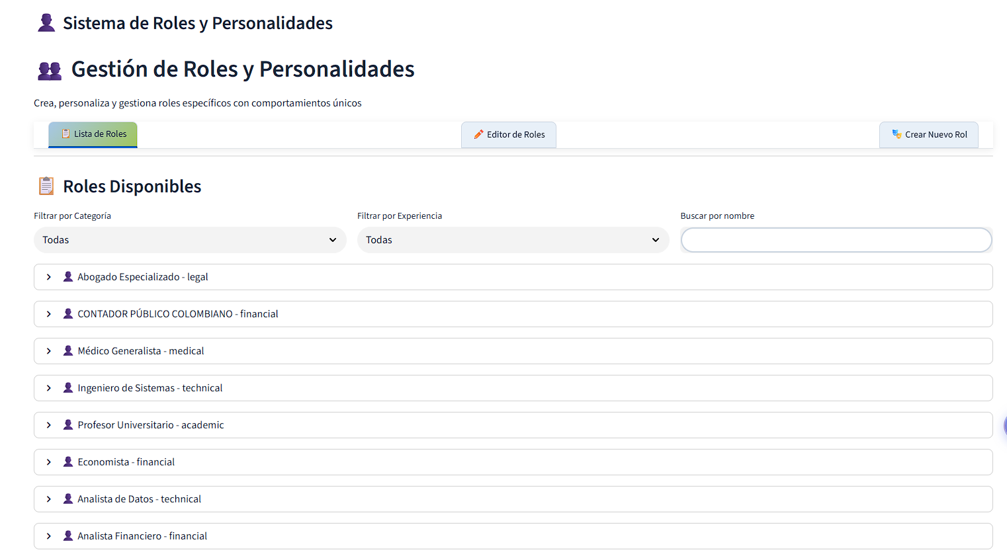The image size is (1007, 550).
Task: Select the Lista de Roles tab
Action: tap(93, 134)
